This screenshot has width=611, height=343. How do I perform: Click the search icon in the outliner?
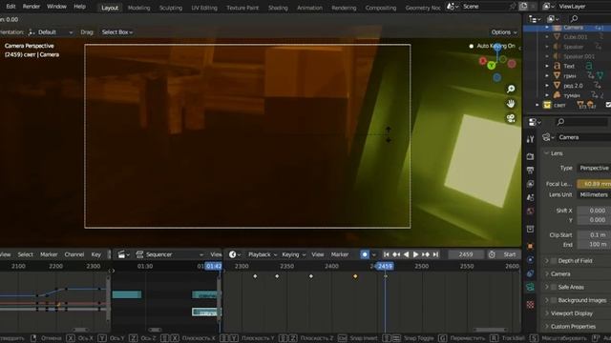pos(574,19)
